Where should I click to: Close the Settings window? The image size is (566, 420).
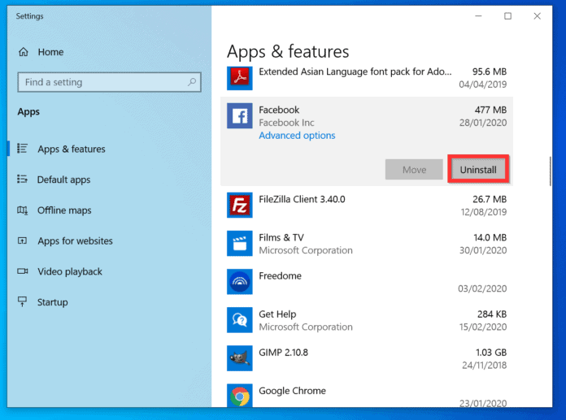pyautogui.click(x=537, y=16)
